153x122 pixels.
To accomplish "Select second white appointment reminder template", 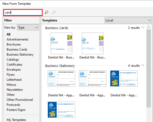I will click(x=93, y=79).
